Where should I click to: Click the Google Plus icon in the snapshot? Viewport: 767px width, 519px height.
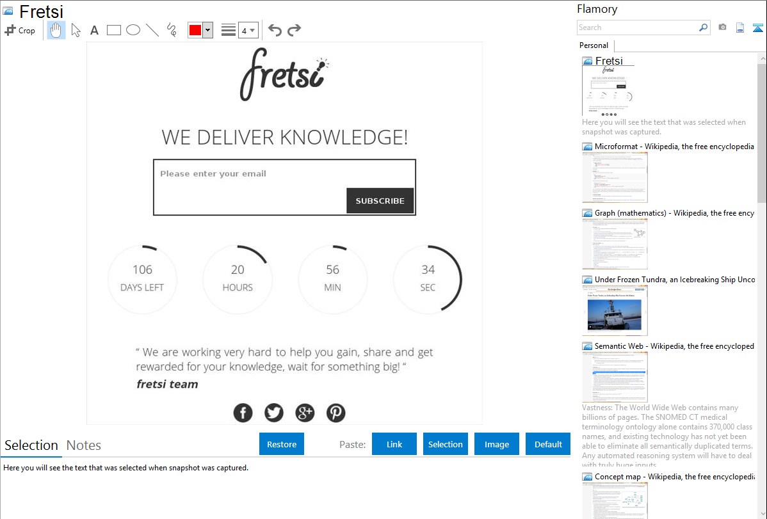(x=305, y=413)
